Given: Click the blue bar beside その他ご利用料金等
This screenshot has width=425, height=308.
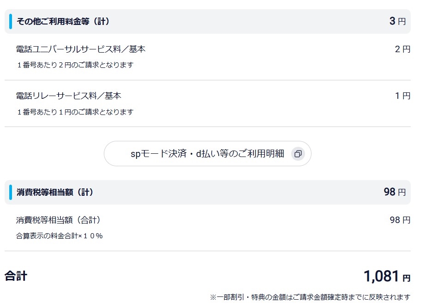Looking at the screenshot, I should point(11,21).
